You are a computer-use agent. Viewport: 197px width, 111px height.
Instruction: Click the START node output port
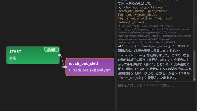[x=60, y=55]
